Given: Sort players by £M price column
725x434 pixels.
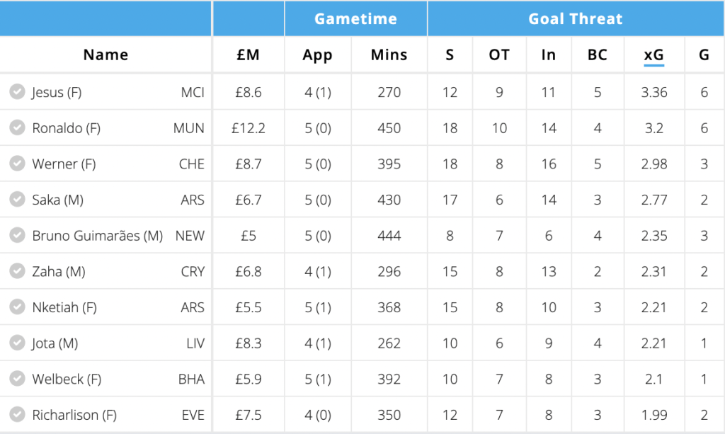Looking at the screenshot, I should coord(248,54).
